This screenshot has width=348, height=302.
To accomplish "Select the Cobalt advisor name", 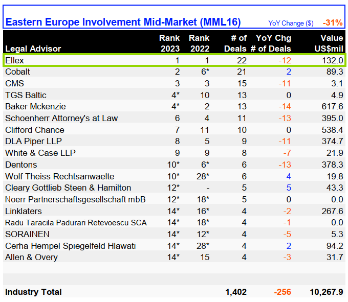I will click(17, 72).
